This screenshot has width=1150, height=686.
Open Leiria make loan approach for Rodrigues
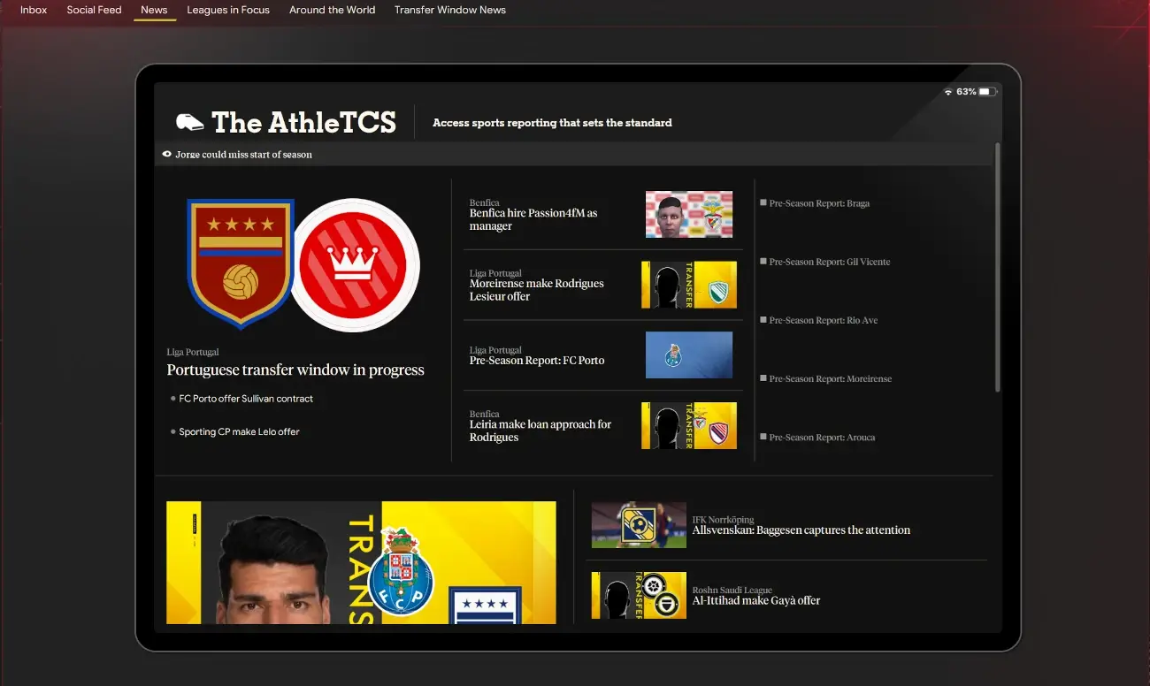pos(540,431)
